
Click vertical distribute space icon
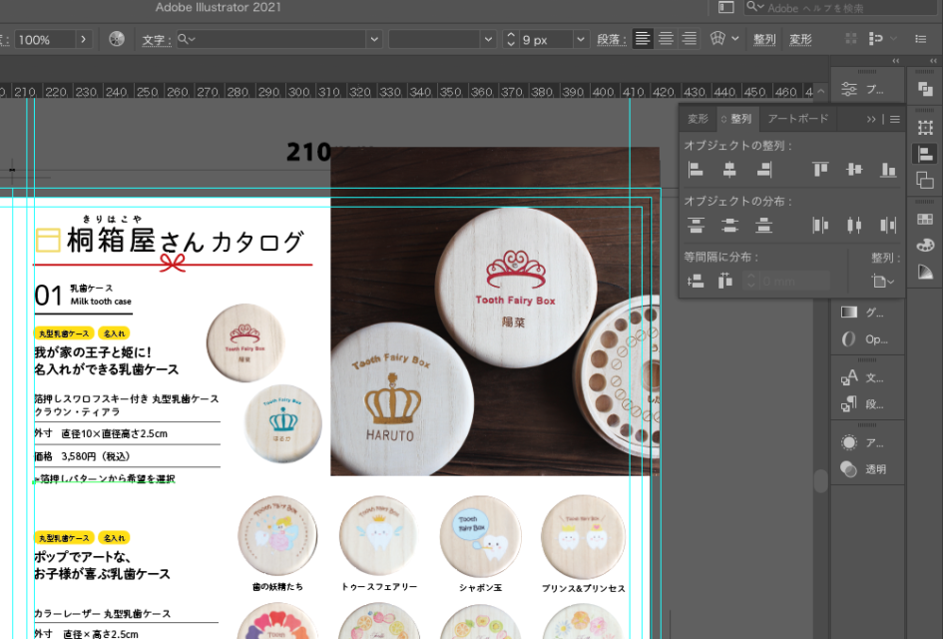pos(696,281)
